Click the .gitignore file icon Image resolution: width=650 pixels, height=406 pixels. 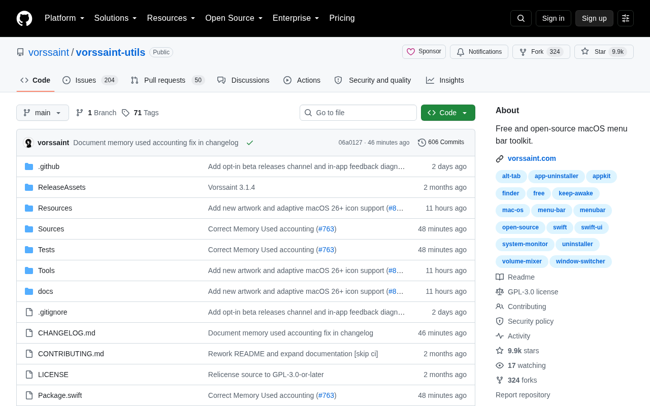click(29, 312)
